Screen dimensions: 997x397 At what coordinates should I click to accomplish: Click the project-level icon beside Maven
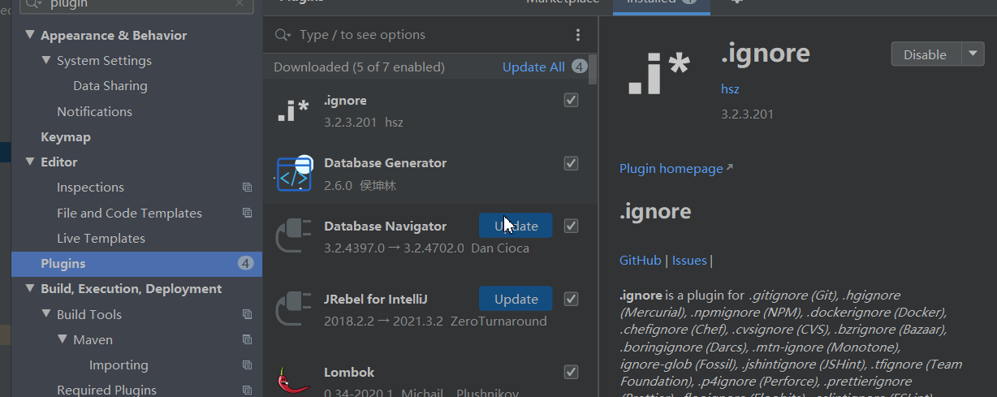248,340
